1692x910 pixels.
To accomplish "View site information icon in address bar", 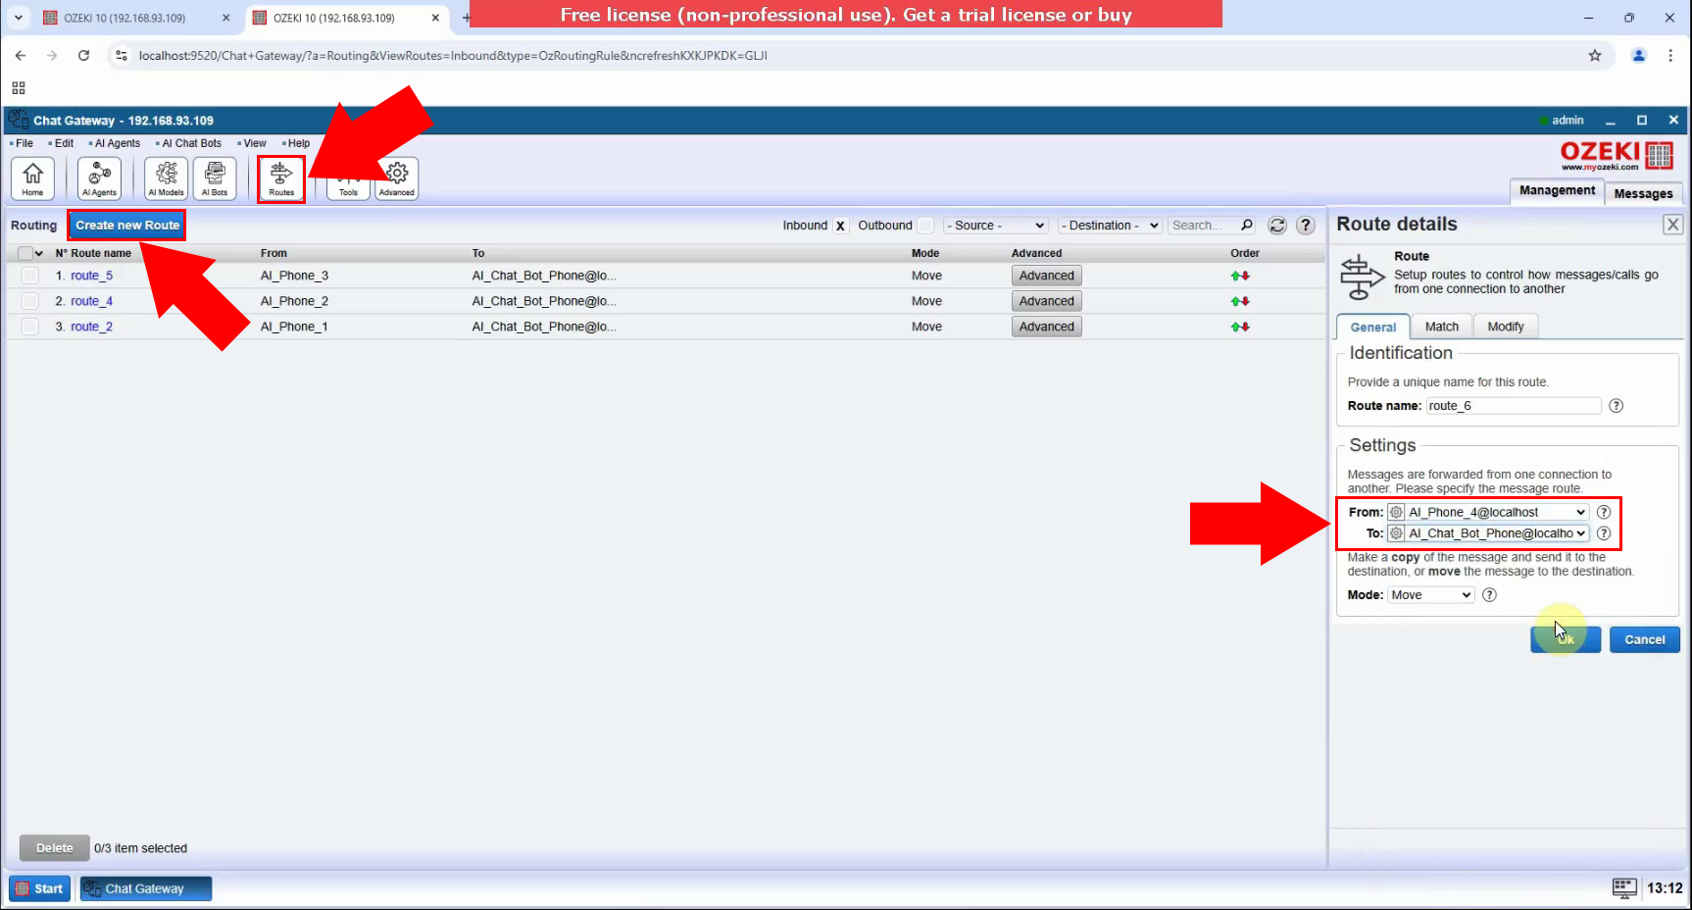I will point(121,56).
